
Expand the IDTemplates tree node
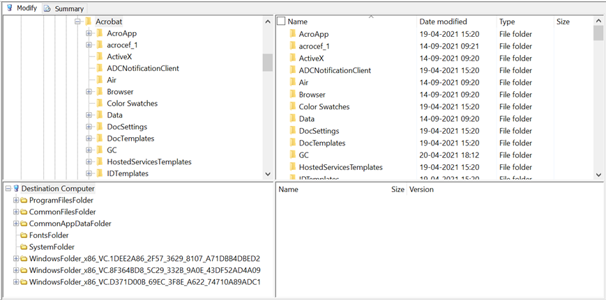(x=89, y=173)
